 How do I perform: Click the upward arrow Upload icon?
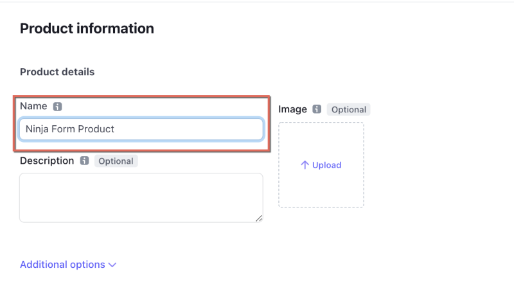coord(305,165)
